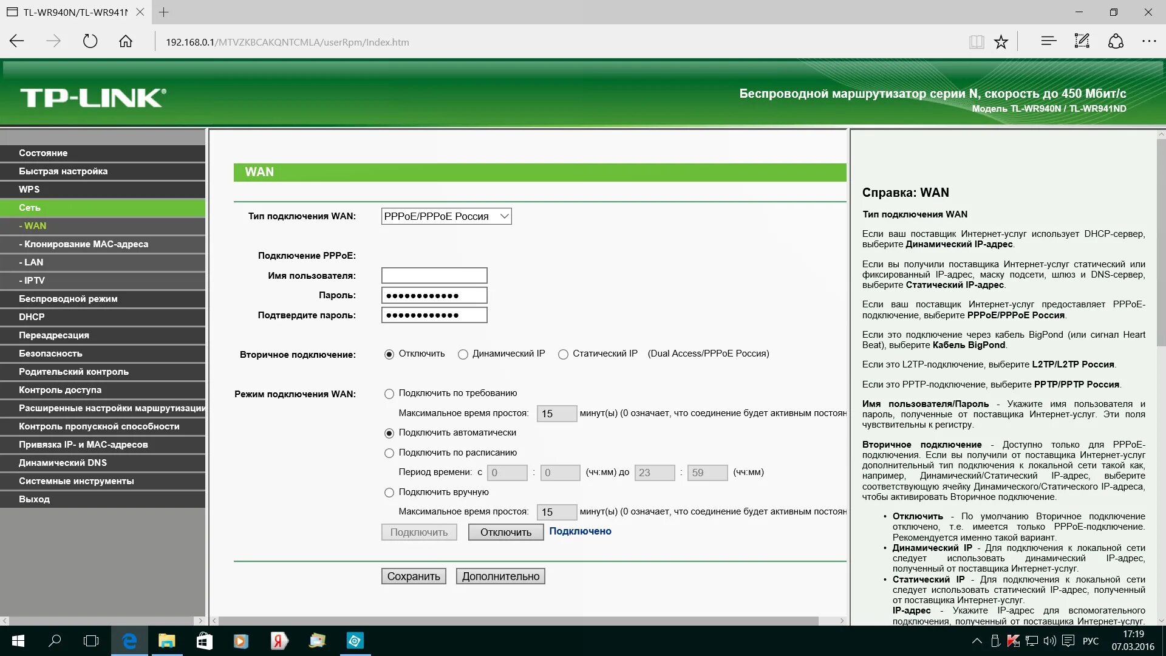1166x656 pixels.
Task: Open File Explorer from the taskbar
Action: pyautogui.click(x=166, y=641)
